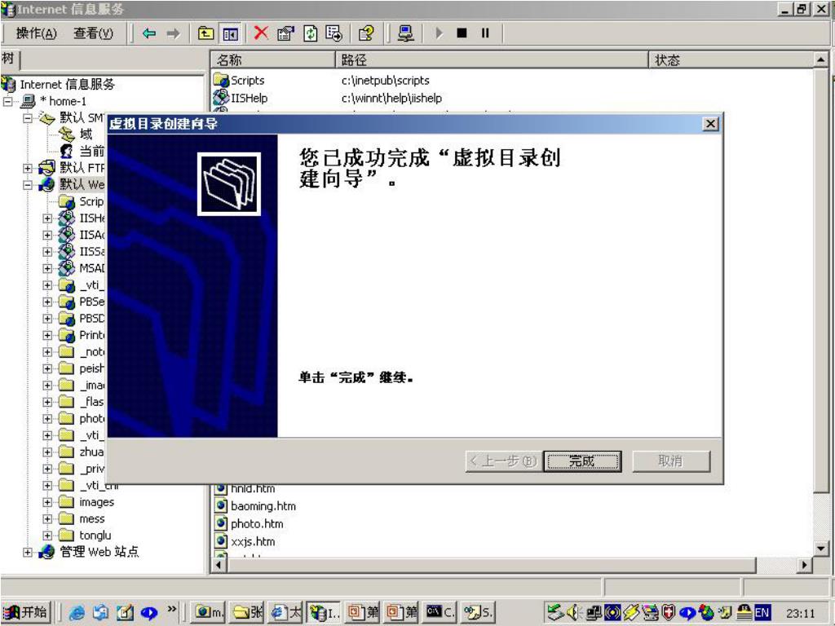Image resolution: width=835 pixels, height=626 pixels.
Task: Click the Back arrow in the toolbar
Action: click(149, 33)
